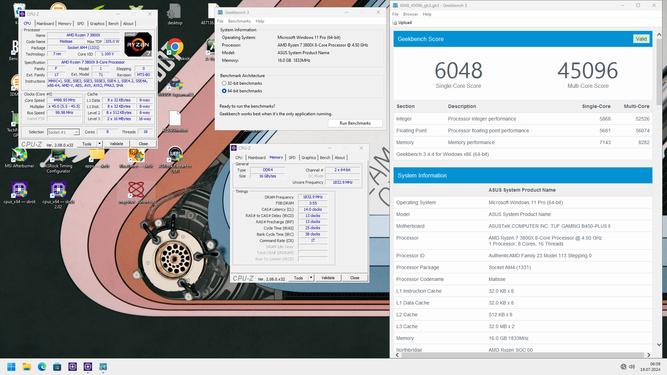This screenshot has height=375, width=667.
Task: Open the Browser menu
Action: click(411, 14)
